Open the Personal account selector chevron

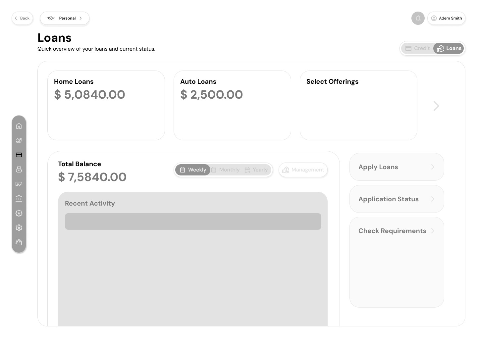(x=80, y=18)
